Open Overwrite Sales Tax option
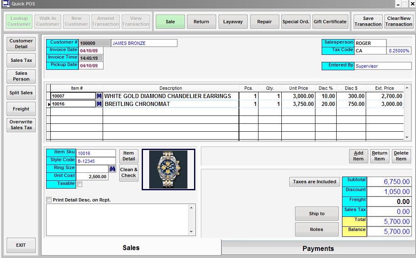This screenshot has height=258, width=416. pos(21,125)
